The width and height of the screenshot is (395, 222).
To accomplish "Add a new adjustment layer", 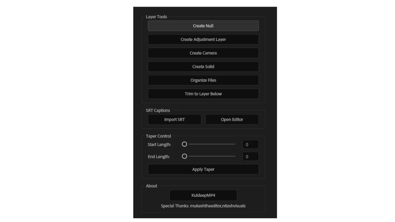I will pos(203,39).
